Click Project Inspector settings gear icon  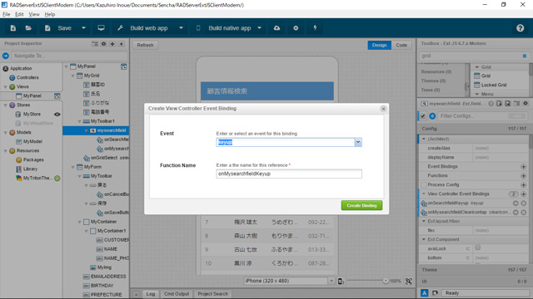[103, 44]
